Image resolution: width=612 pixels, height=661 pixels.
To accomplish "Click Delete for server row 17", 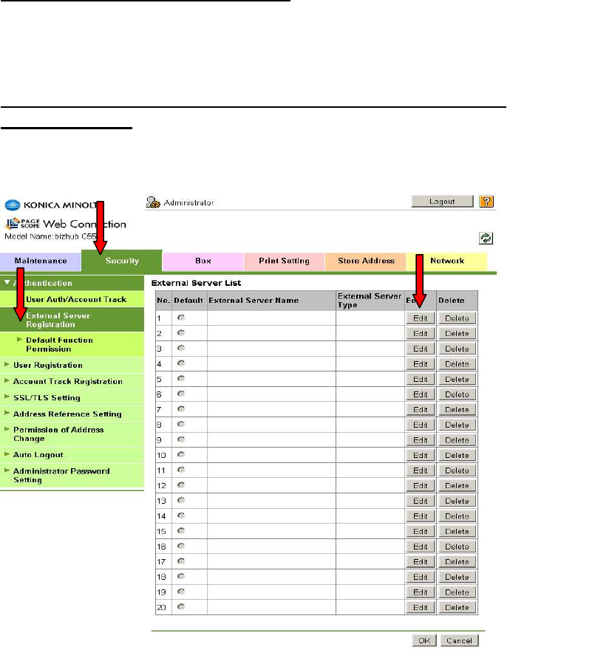I will (457, 561).
